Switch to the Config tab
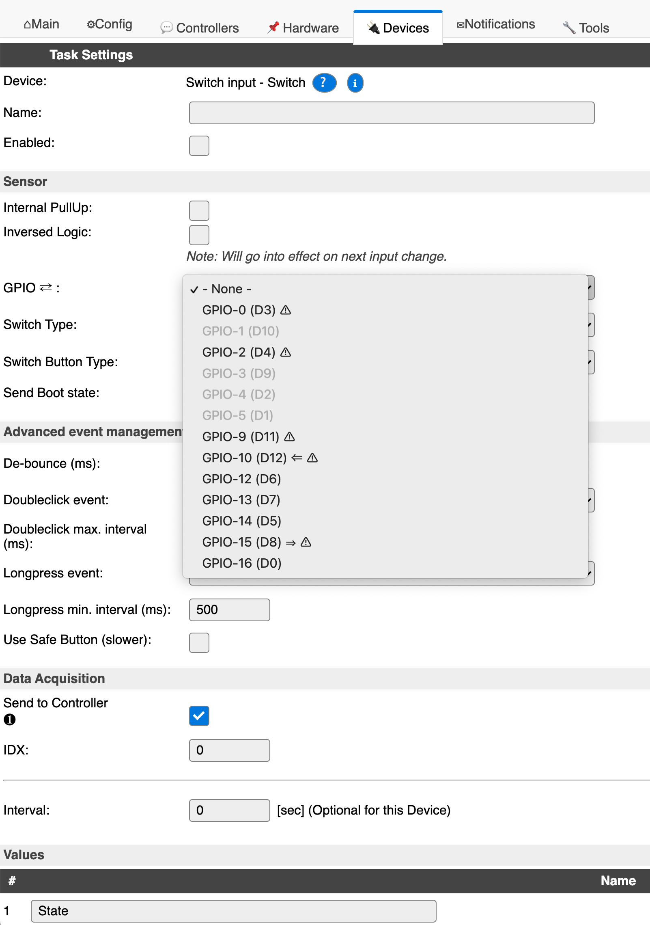Image resolution: width=650 pixels, height=925 pixels. (110, 24)
